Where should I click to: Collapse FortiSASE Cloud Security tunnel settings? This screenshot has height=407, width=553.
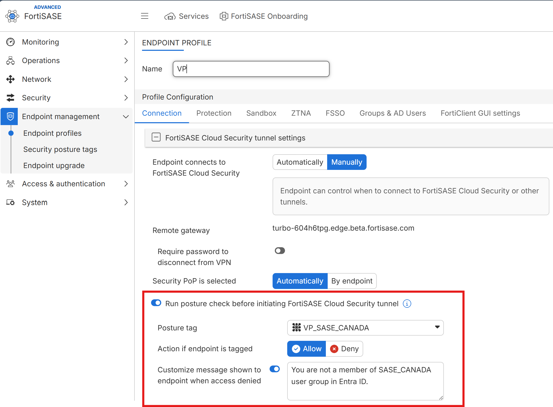[156, 137]
